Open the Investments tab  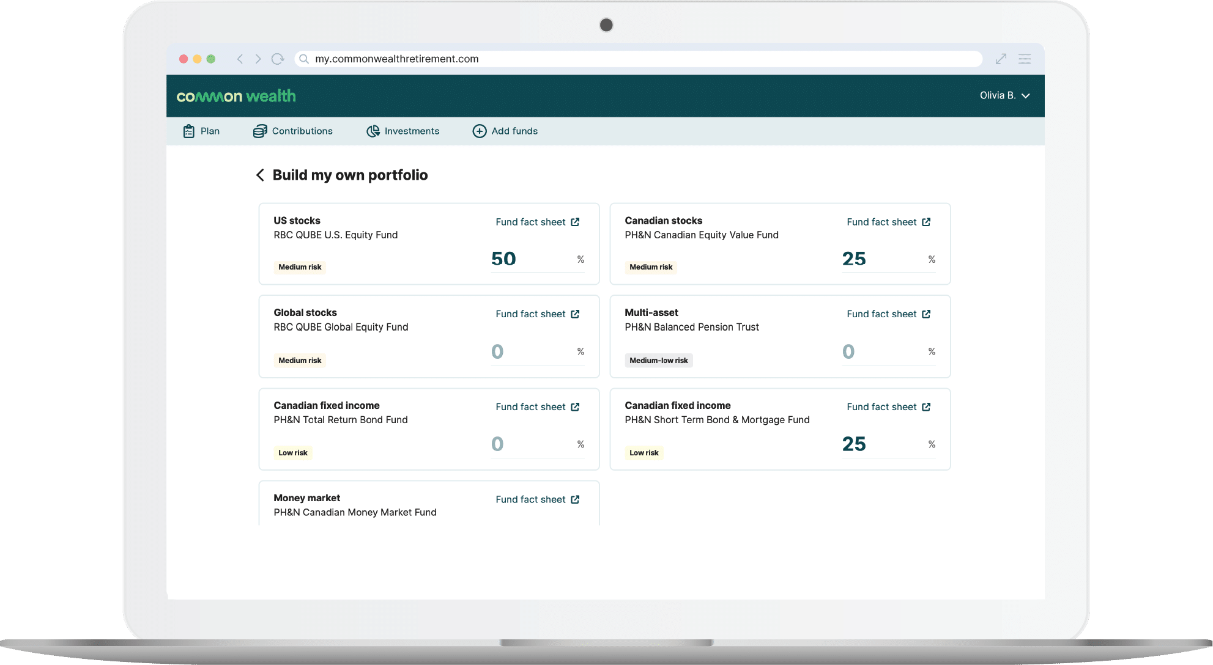pos(403,131)
